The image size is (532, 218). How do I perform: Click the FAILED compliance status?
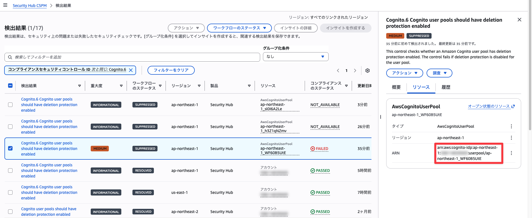319,149
